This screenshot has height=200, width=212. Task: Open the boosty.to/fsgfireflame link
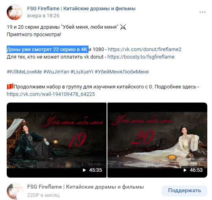coord(141,57)
